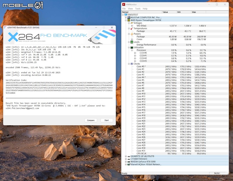
Task: Click the GIGABYTE GP-AG70S2TB drive icon
Action: (x=129, y=156)
